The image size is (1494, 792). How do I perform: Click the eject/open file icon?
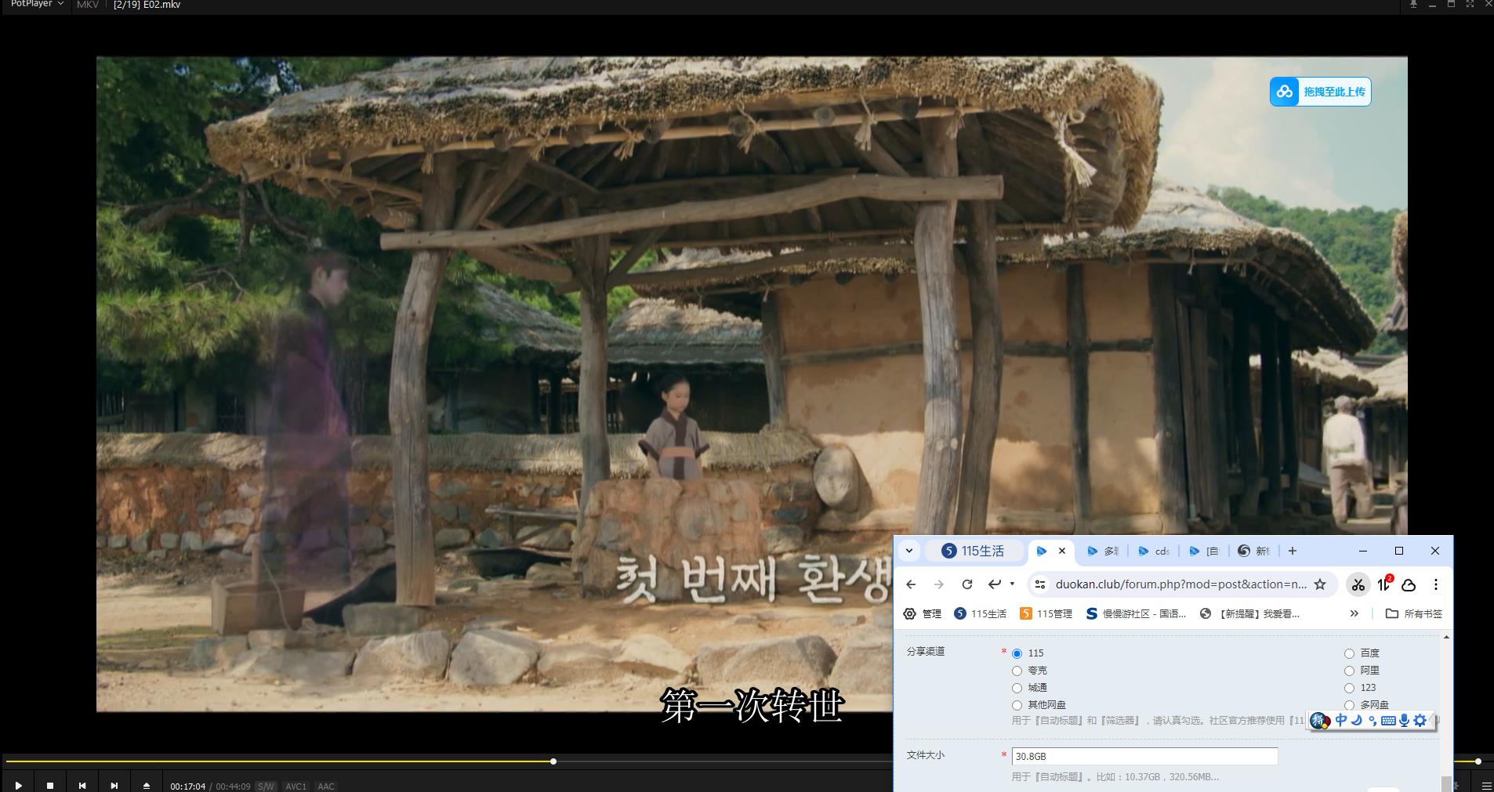(x=147, y=786)
